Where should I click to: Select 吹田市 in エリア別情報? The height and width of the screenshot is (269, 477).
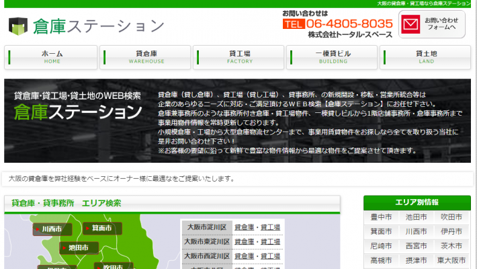[451, 217]
